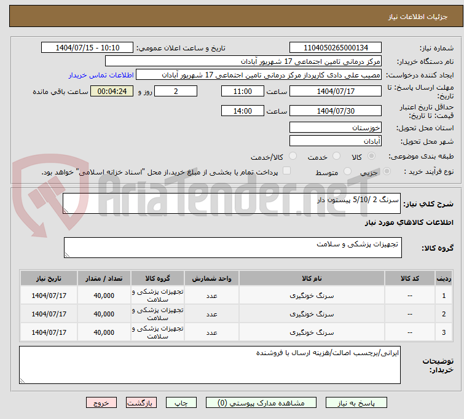Click the remaining days field showing 2
This screenshot has width=464, height=419.
[176, 91]
